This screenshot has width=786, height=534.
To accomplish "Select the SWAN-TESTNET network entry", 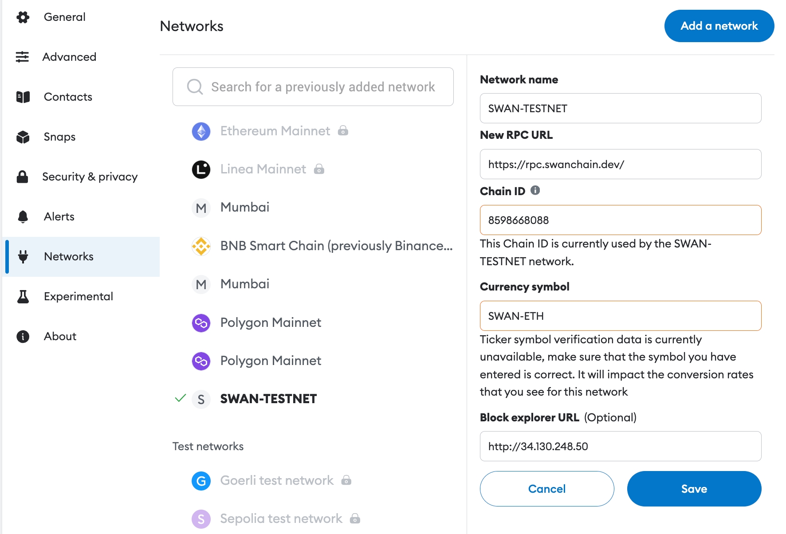I will 268,399.
